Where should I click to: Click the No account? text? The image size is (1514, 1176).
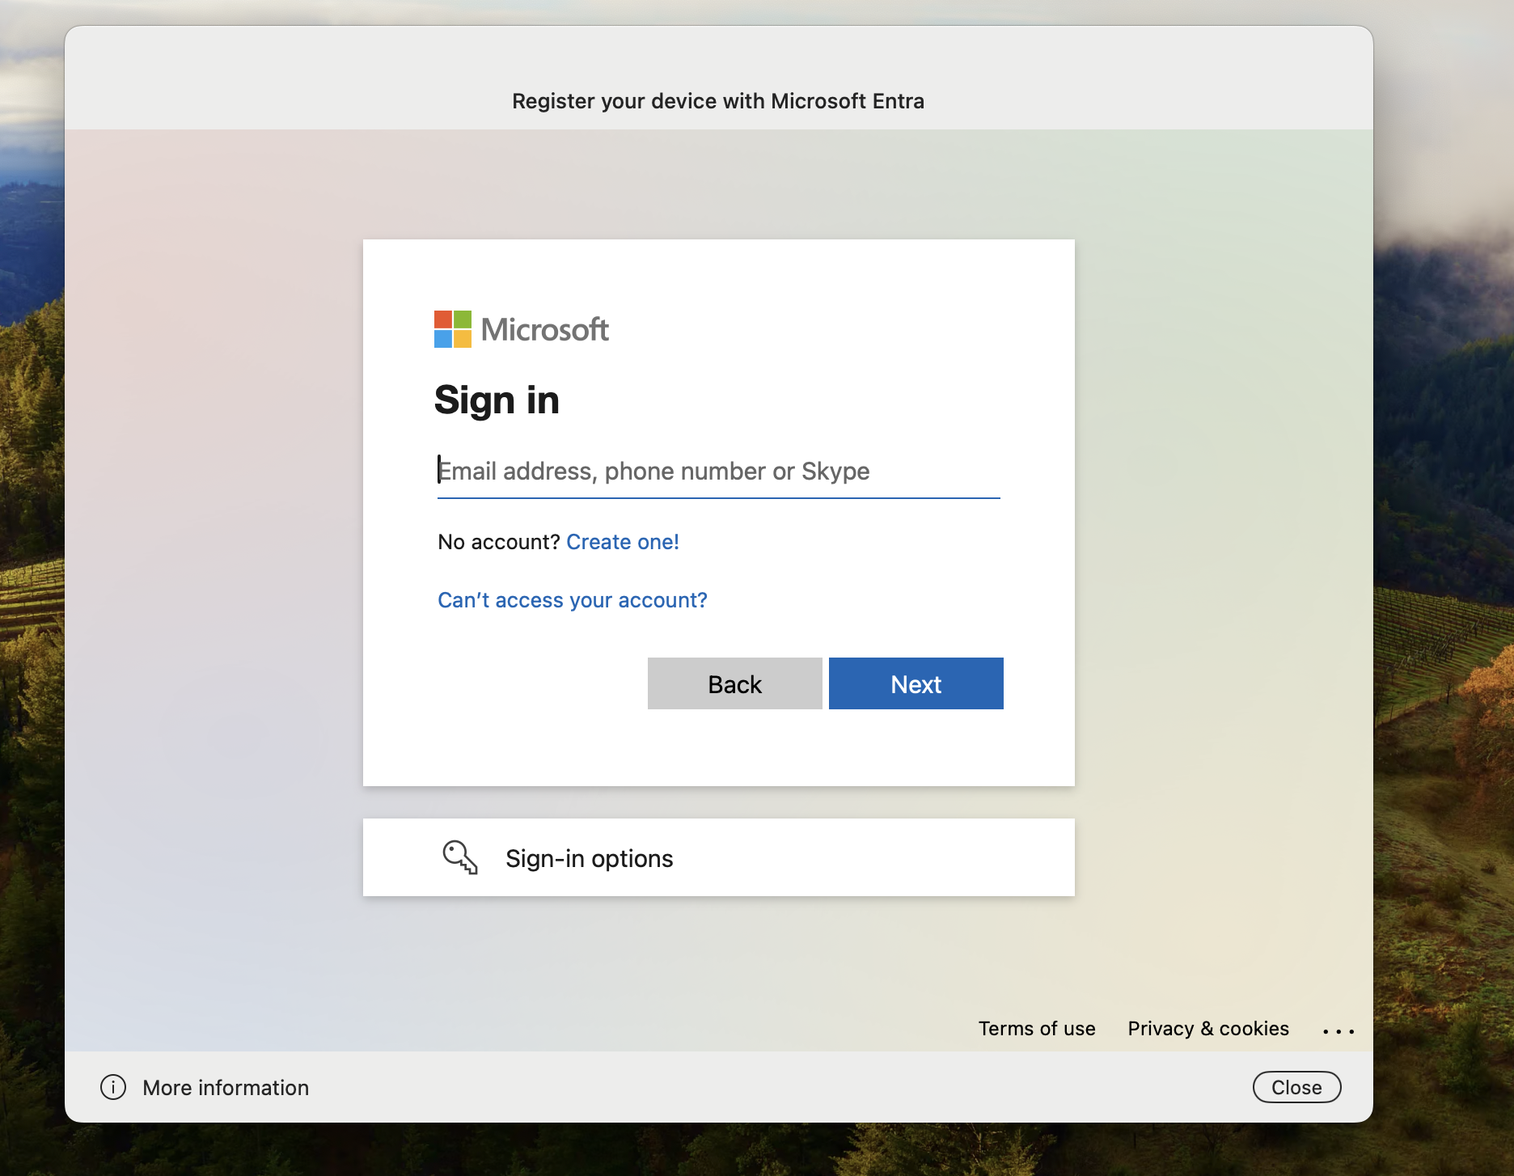(499, 542)
